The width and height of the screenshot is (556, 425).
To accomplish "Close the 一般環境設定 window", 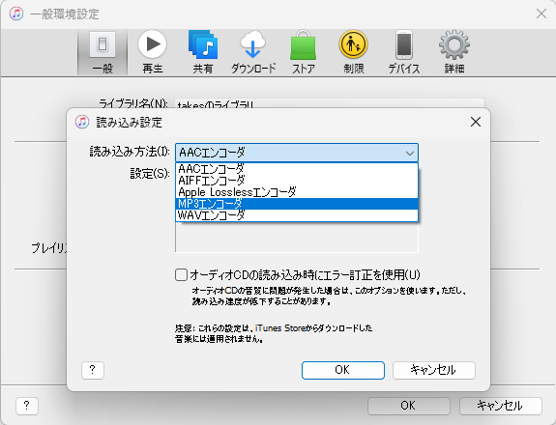I will coord(541,14).
